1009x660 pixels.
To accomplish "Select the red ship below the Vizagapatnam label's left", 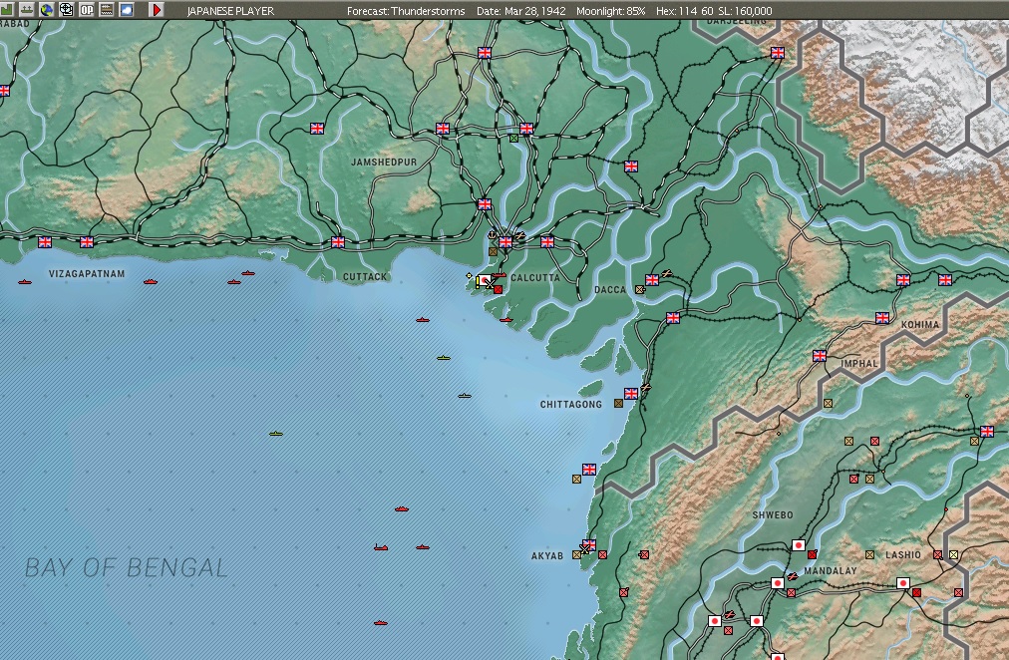I will 25,282.
